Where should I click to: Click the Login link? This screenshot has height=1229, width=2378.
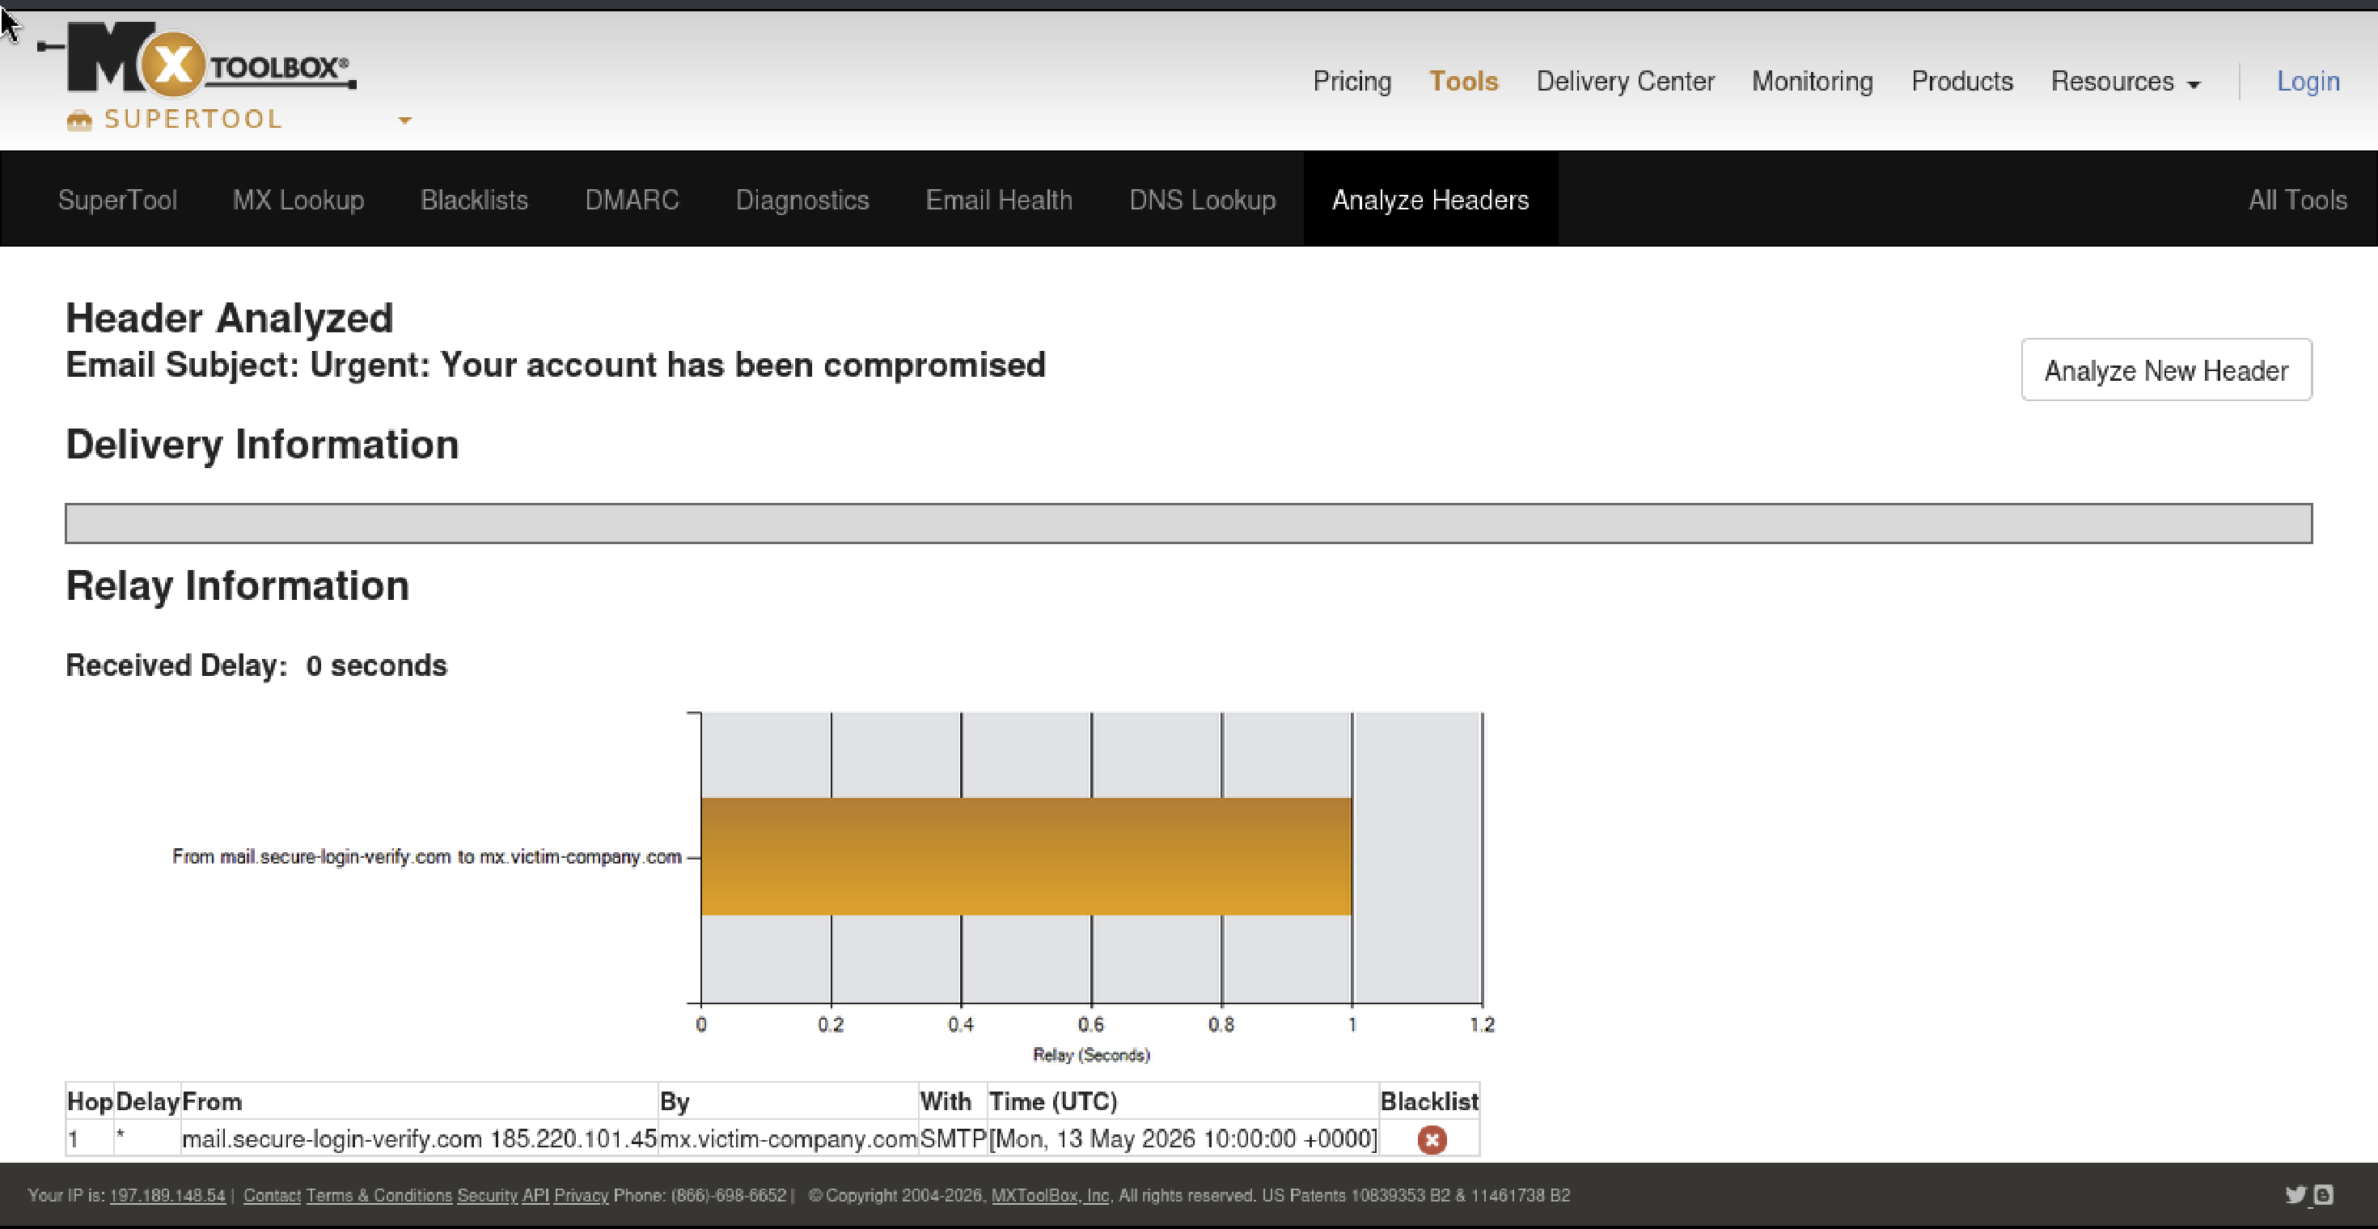click(2308, 81)
